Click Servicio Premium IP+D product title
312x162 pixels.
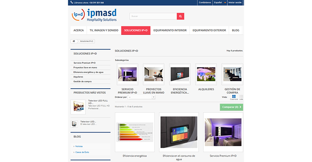pyautogui.click(x=223, y=156)
